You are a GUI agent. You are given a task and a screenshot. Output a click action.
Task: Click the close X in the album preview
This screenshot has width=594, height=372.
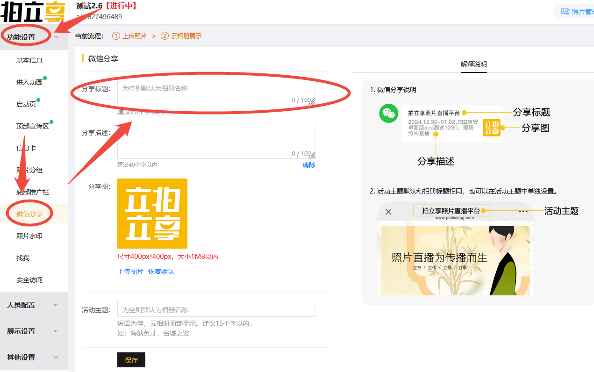point(388,212)
